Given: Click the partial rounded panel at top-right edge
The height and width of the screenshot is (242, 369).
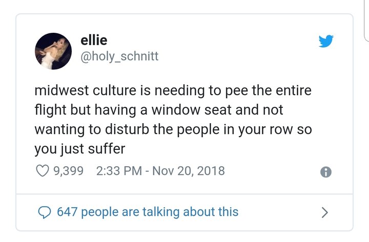Looking at the screenshot, I should pyautogui.click(x=366, y=20).
